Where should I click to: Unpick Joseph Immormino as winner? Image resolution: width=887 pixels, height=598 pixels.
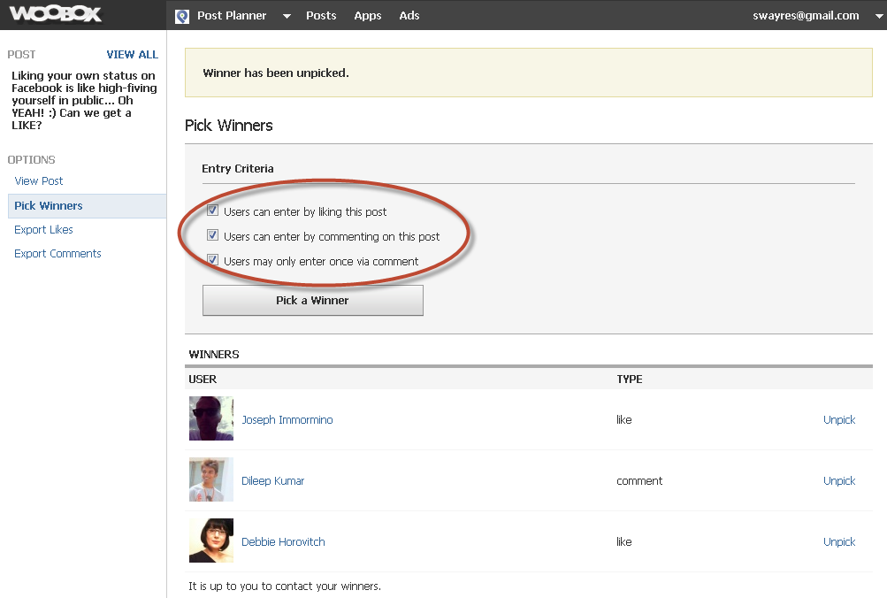click(838, 419)
